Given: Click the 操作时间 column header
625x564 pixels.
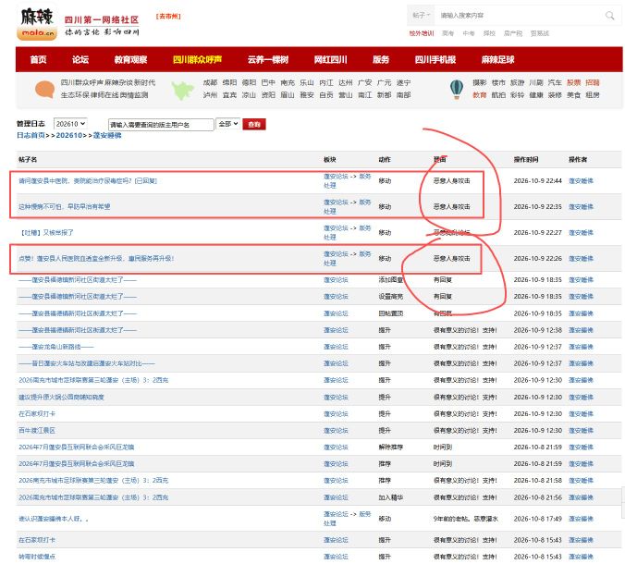Looking at the screenshot, I should point(526,159).
